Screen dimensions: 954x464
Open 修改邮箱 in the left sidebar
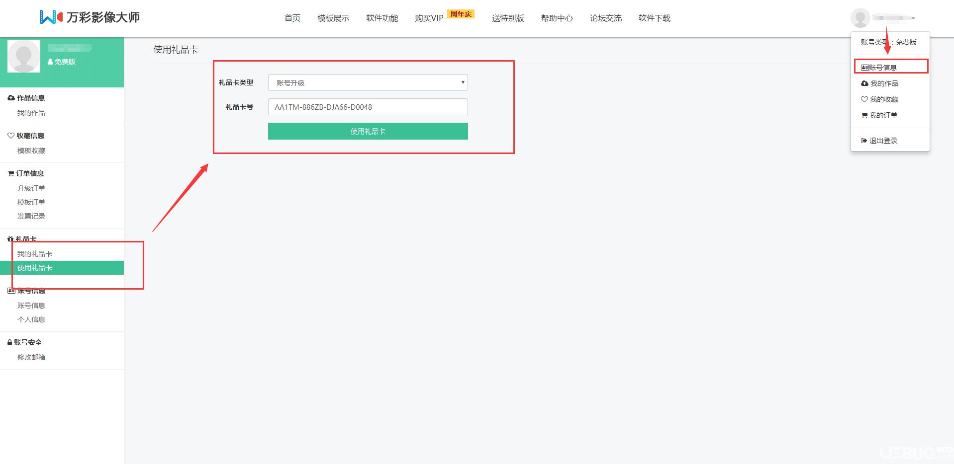[31, 357]
